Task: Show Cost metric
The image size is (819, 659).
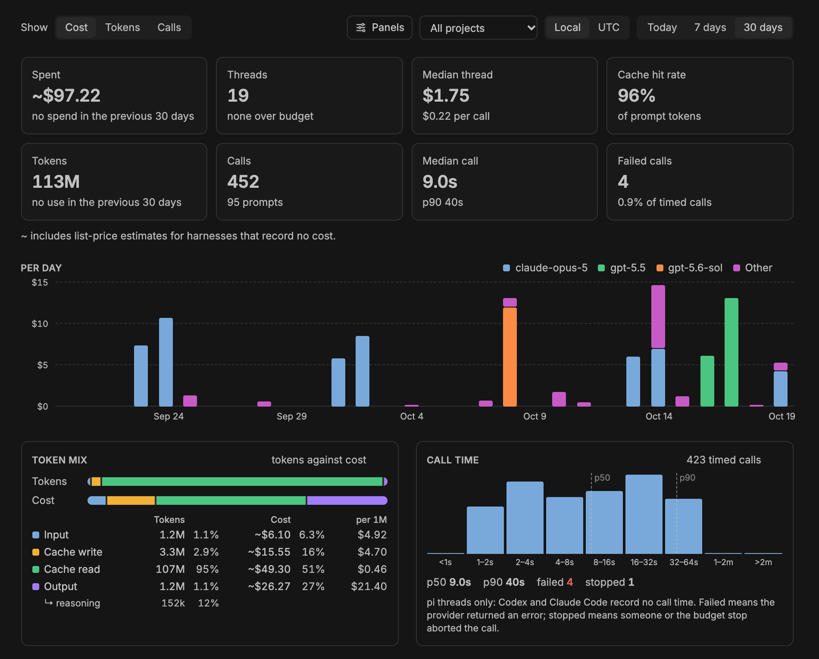Action: 76,28
